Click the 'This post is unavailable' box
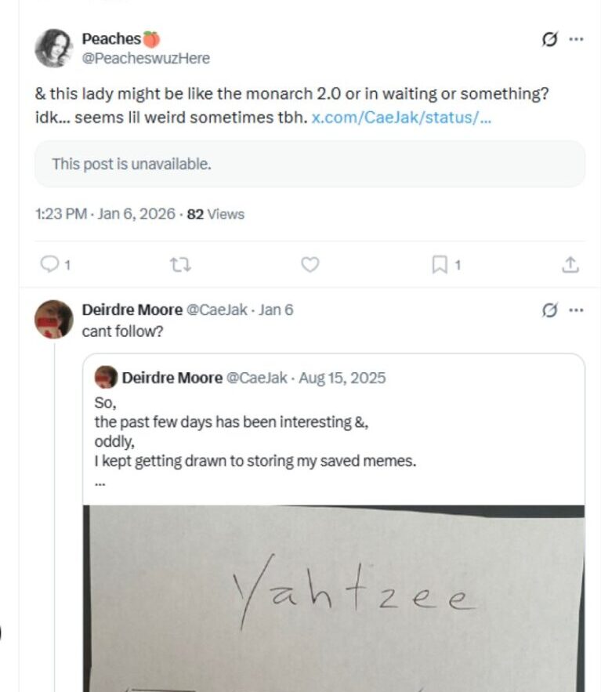 coord(310,164)
